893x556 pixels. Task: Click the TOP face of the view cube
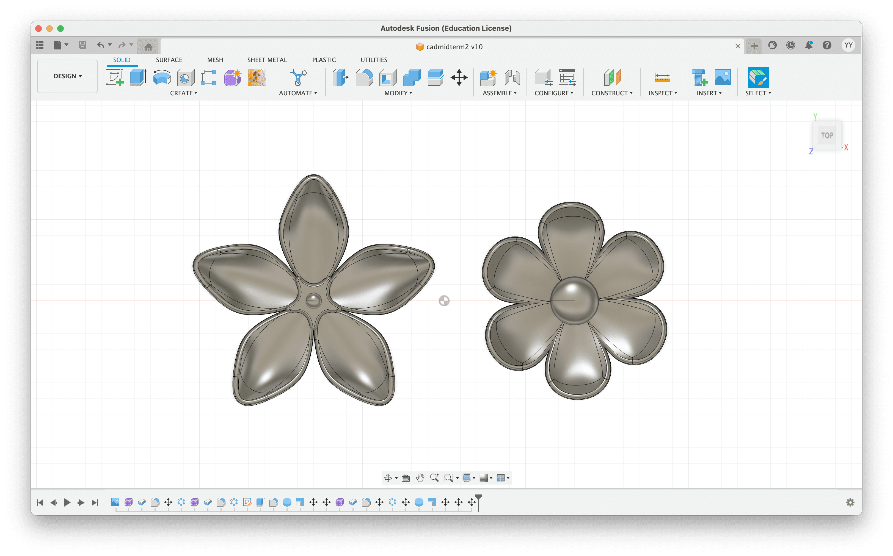click(x=827, y=135)
